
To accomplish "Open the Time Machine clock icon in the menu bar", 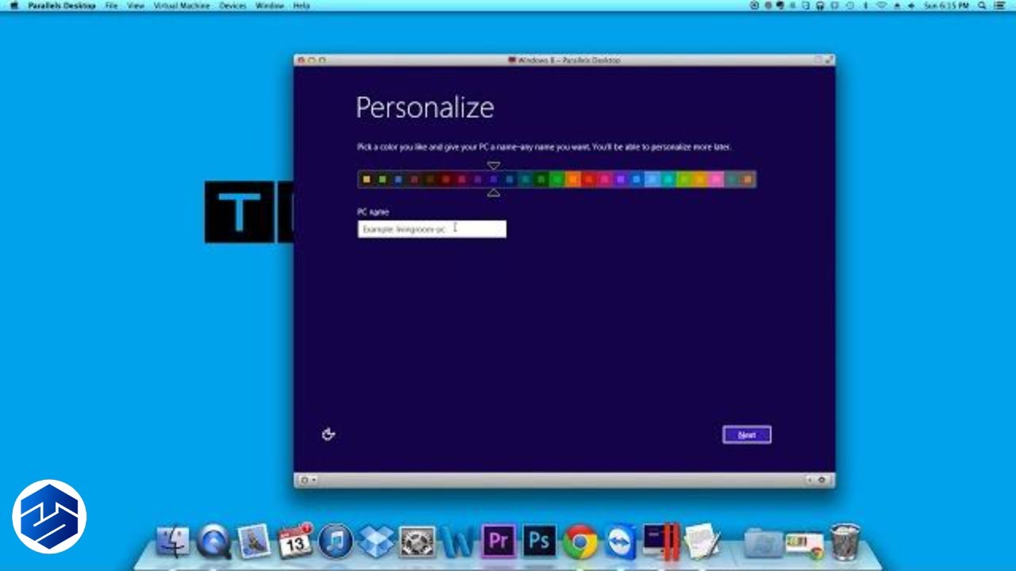I will point(850,6).
